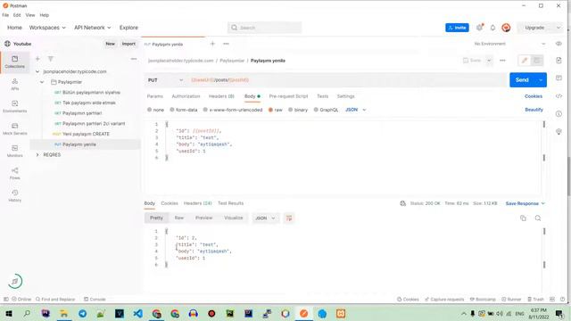Select the raw body type
Image resolution: width=571 pixels, height=321 pixels.
click(276, 110)
